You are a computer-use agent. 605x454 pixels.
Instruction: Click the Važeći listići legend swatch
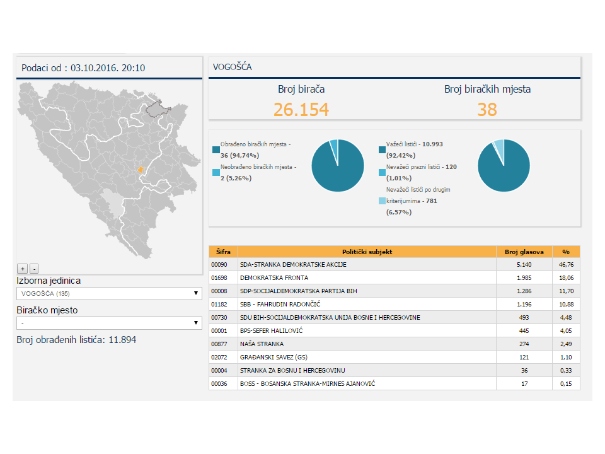pos(382,149)
